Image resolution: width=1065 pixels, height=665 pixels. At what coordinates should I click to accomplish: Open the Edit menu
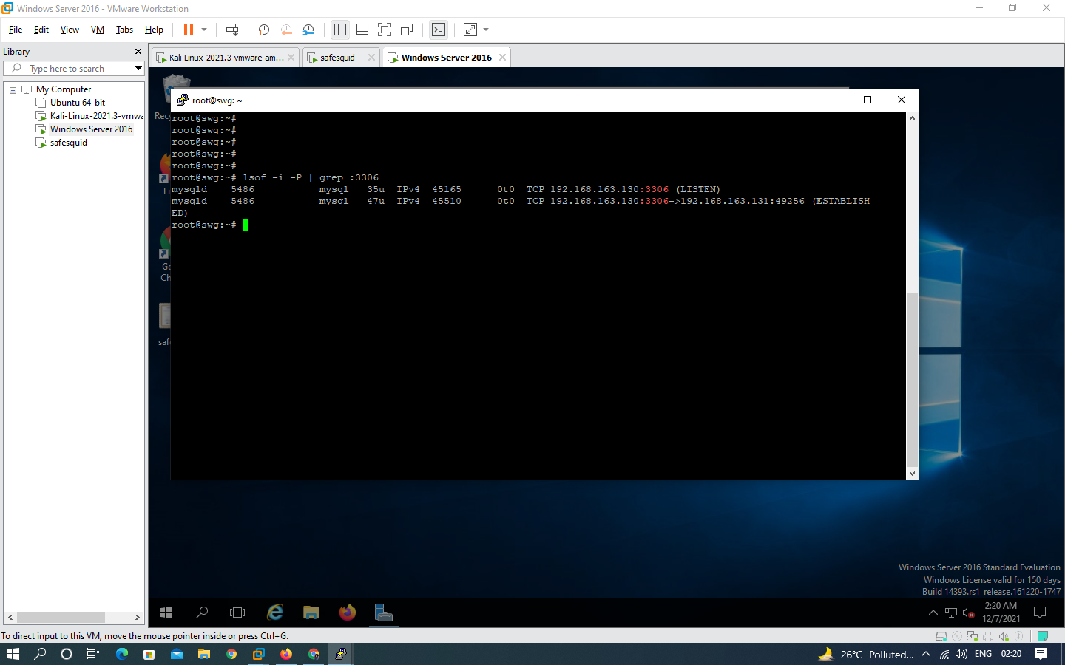point(41,30)
